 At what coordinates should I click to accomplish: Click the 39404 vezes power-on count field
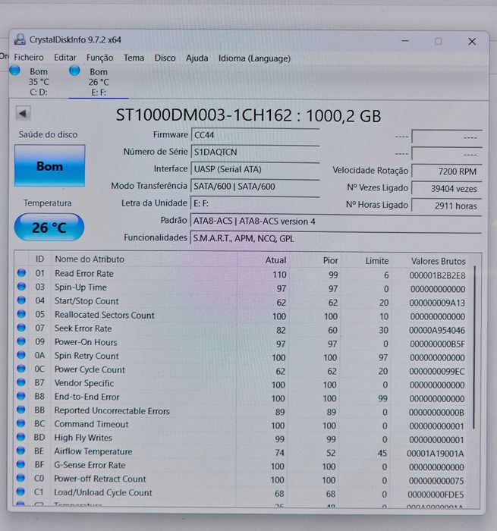(446, 189)
